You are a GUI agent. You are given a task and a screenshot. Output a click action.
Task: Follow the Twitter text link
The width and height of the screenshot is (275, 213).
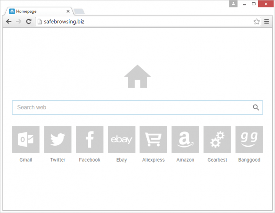click(58, 160)
